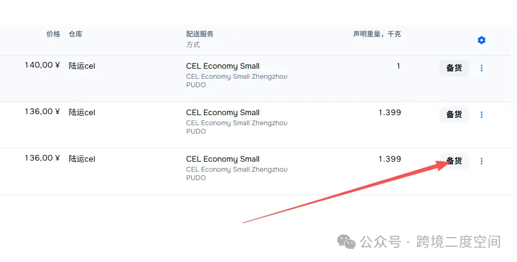Open three-dot menu in second row
517x262 pixels.
(482, 115)
